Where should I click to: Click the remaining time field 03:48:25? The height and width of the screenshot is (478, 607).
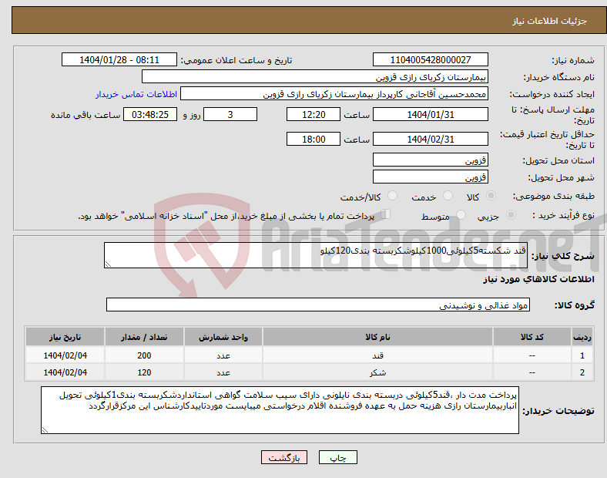click(150, 114)
